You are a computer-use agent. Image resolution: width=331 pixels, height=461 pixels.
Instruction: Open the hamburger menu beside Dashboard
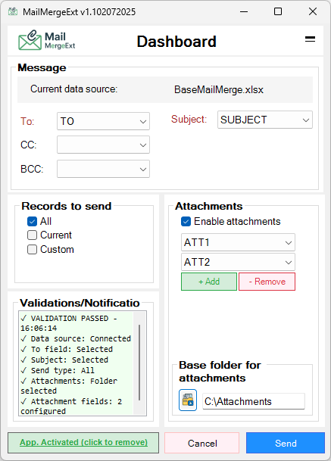coord(310,39)
